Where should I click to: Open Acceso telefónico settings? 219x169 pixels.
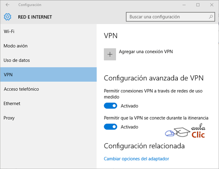coord(21,89)
